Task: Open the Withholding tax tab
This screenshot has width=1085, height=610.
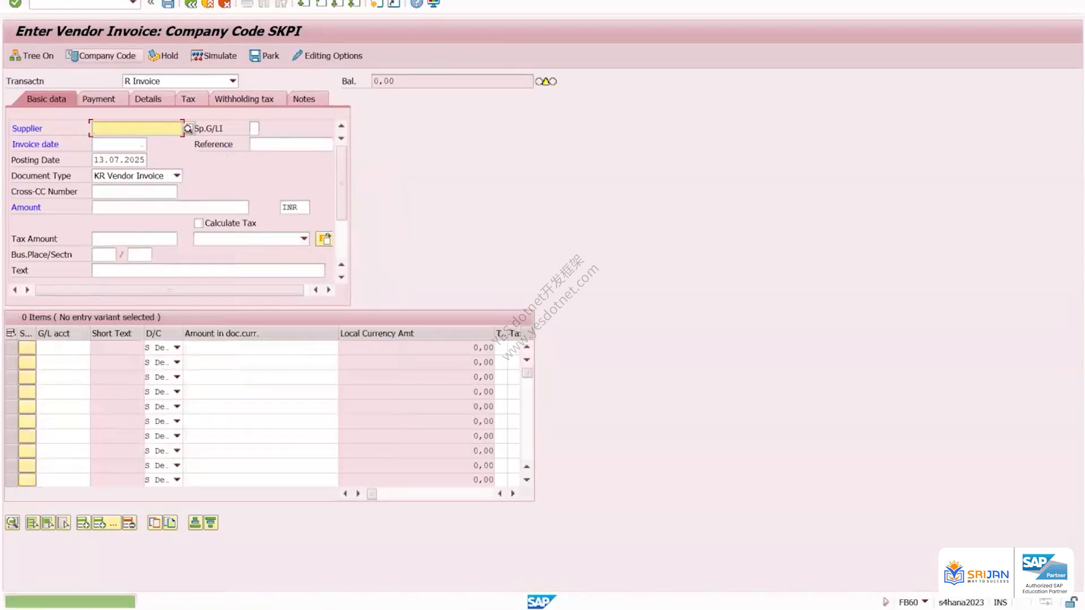Action: tap(244, 99)
